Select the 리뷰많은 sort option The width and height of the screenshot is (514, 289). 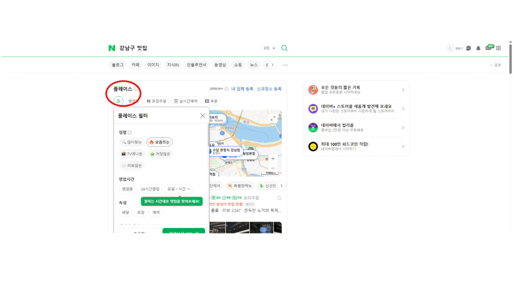point(132,166)
